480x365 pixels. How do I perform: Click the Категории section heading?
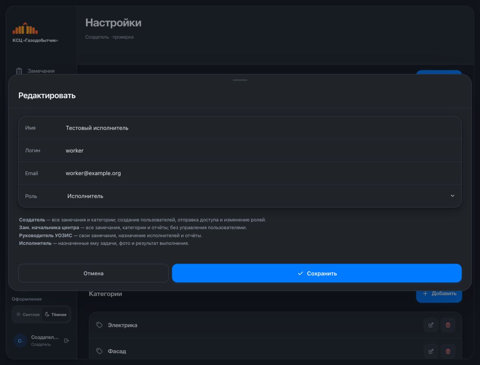click(x=105, y=294)
